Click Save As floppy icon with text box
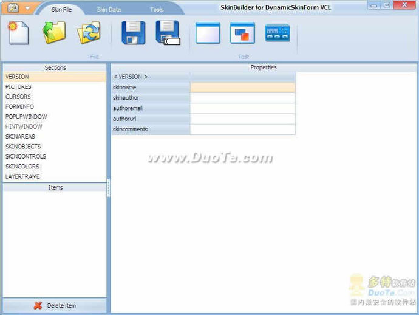The height and width of the screenshot is (315, 419). (x=168, y=33)
